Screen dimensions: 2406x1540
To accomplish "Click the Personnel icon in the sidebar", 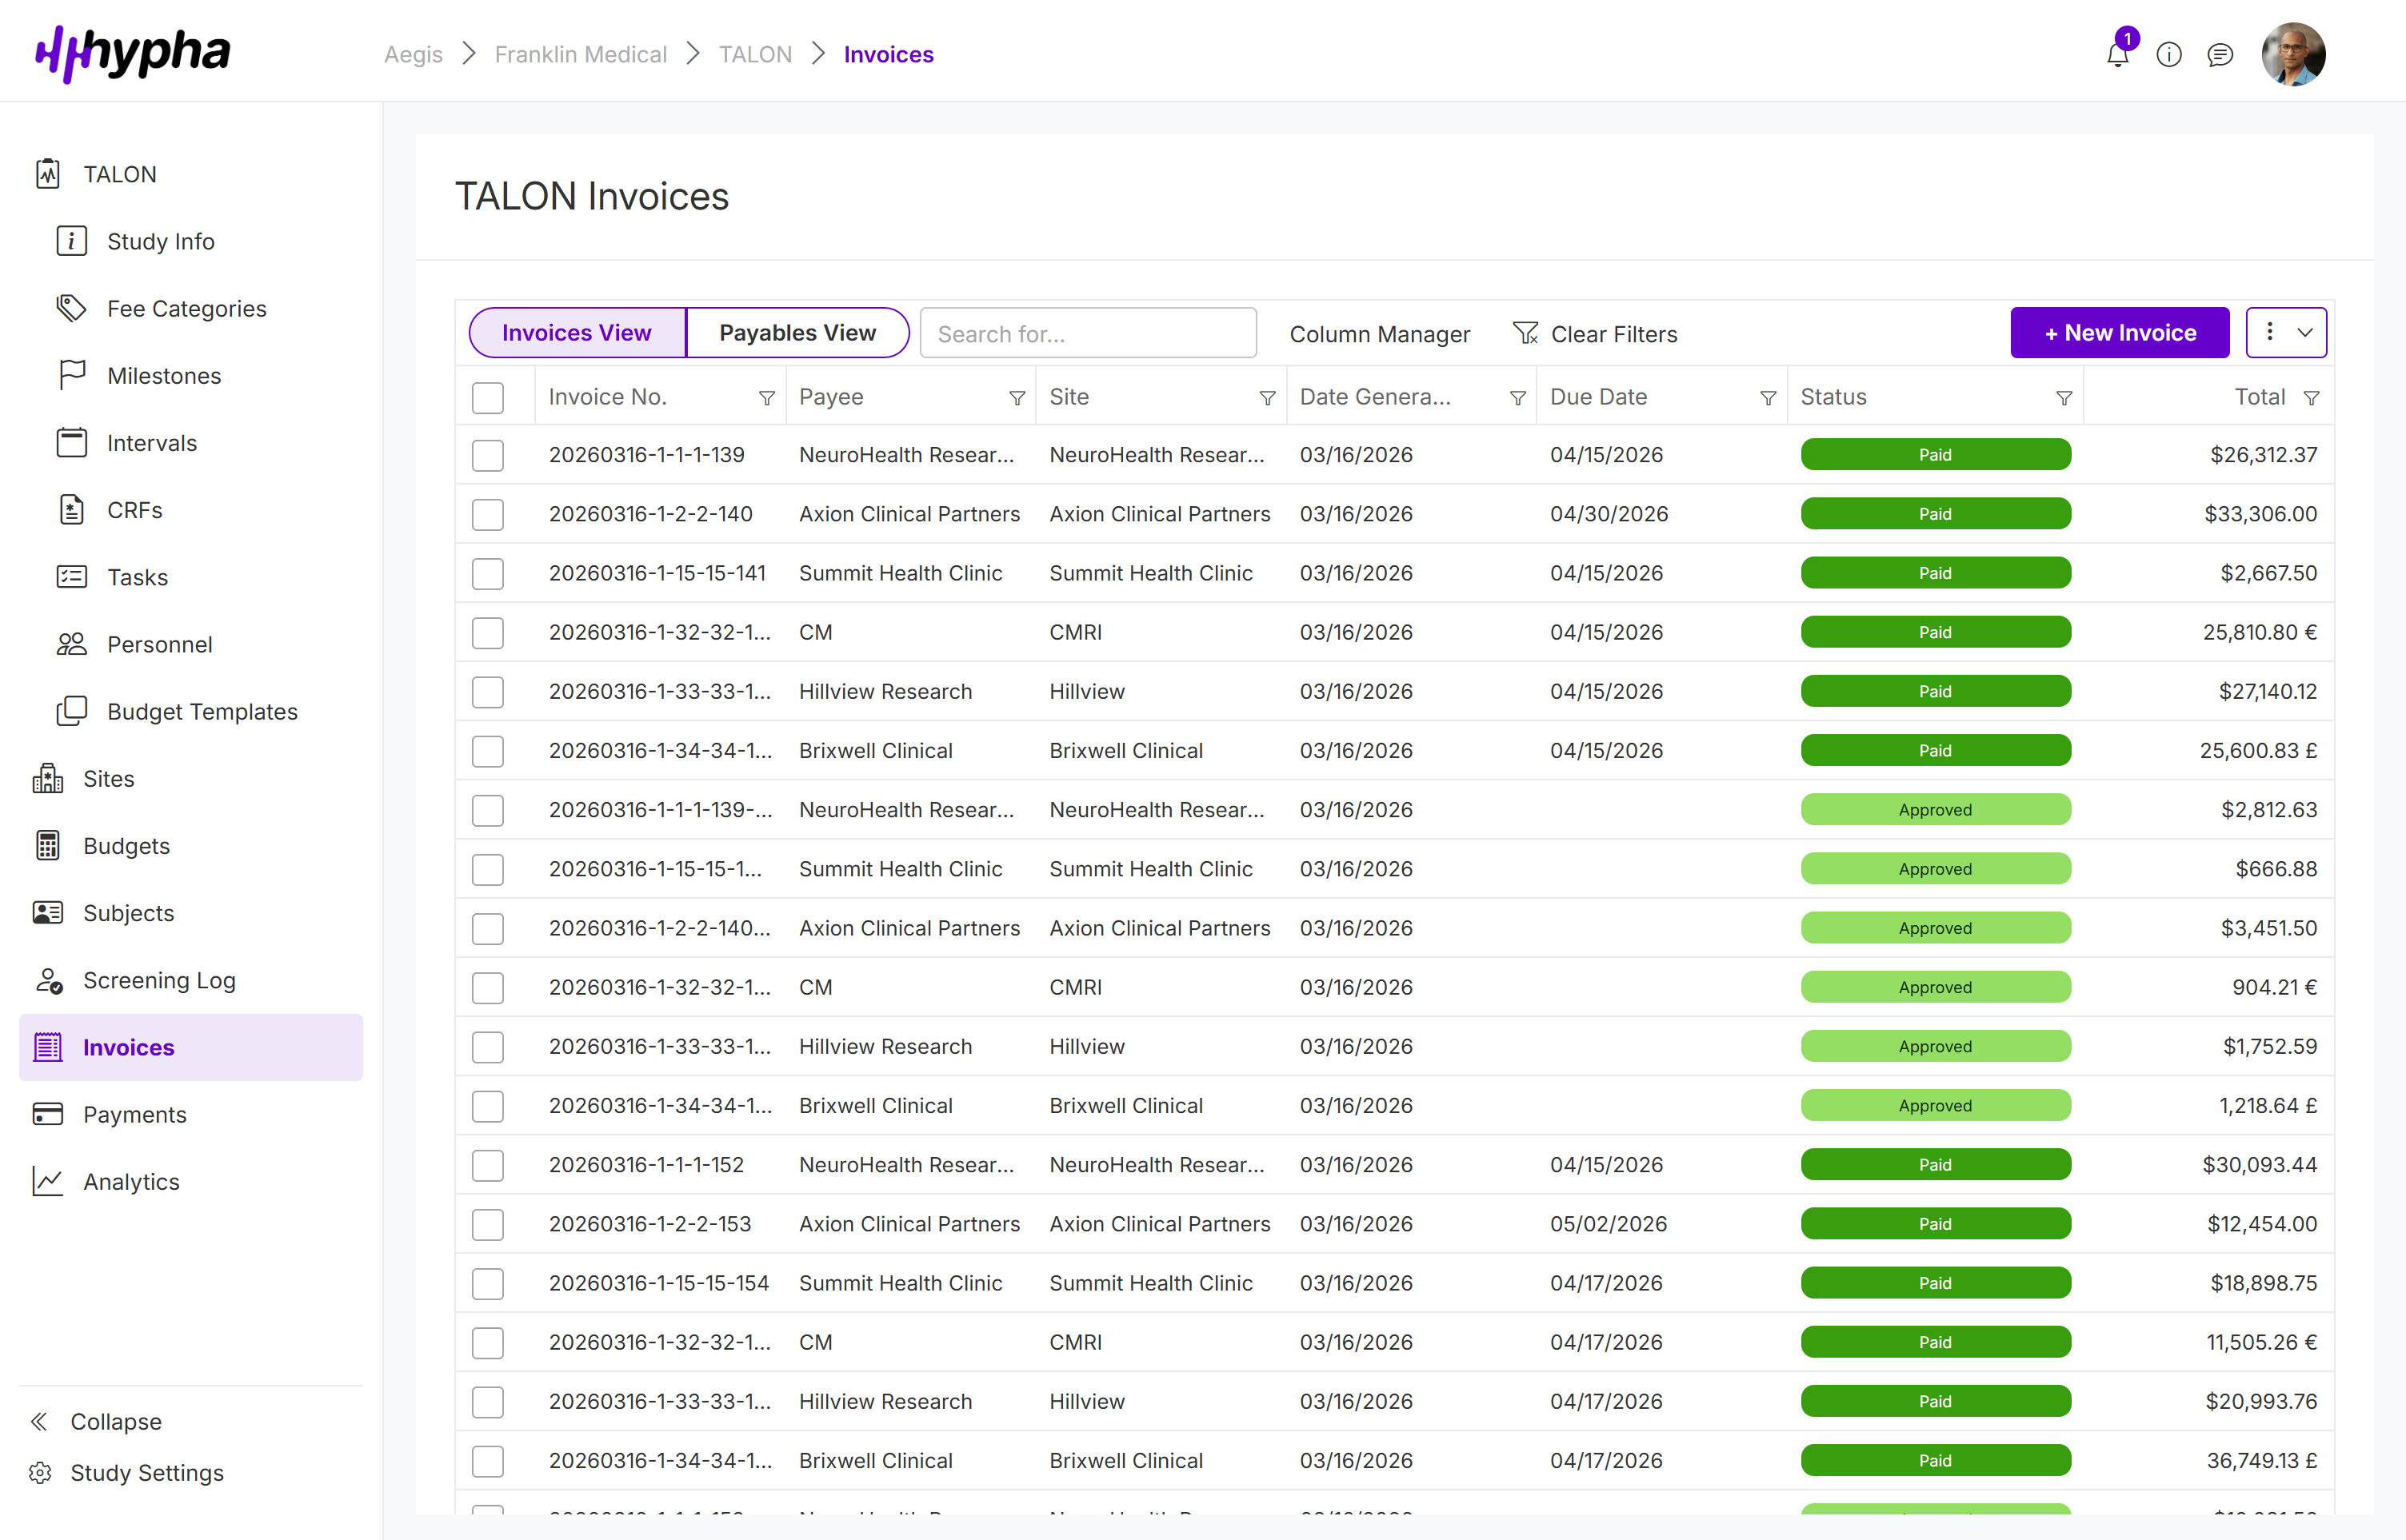I will coord(70,644).
